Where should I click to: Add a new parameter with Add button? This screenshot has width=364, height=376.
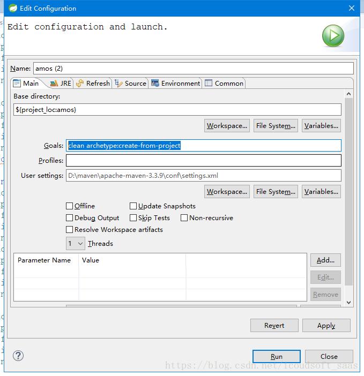325,260
